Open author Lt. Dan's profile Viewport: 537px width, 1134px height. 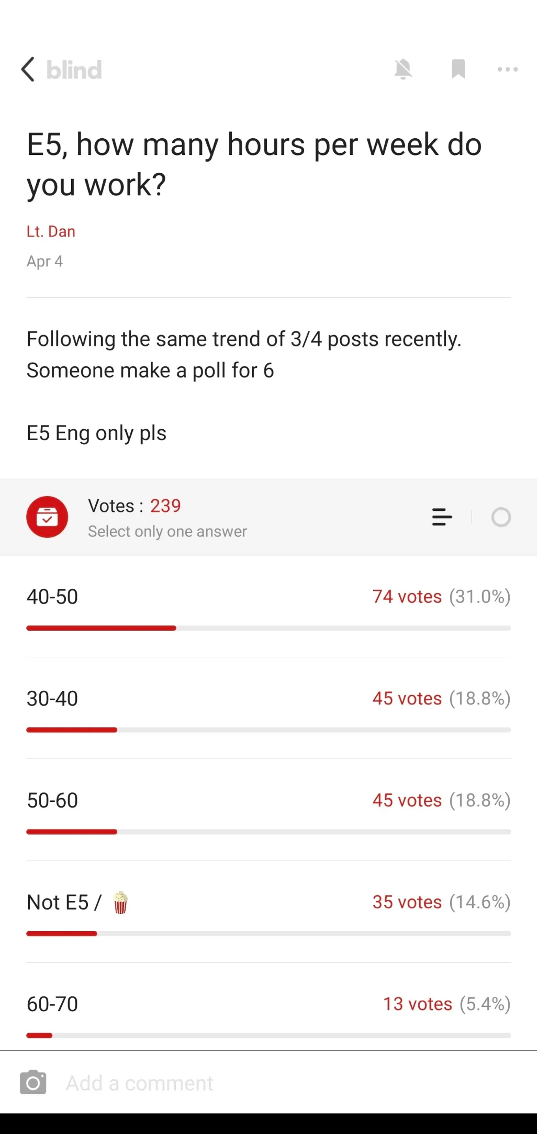pos(51,231)
